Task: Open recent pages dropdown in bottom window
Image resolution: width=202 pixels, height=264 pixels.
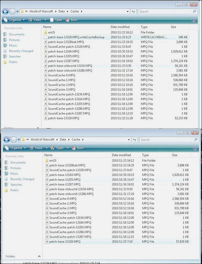Action: pyautogui.click(x=19, y=140)
